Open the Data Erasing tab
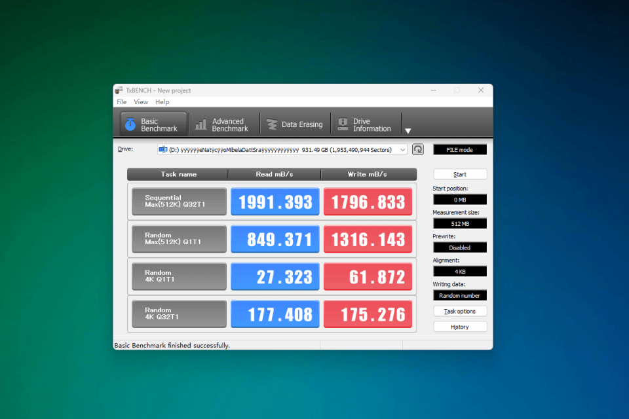 [x=295, y=124]
